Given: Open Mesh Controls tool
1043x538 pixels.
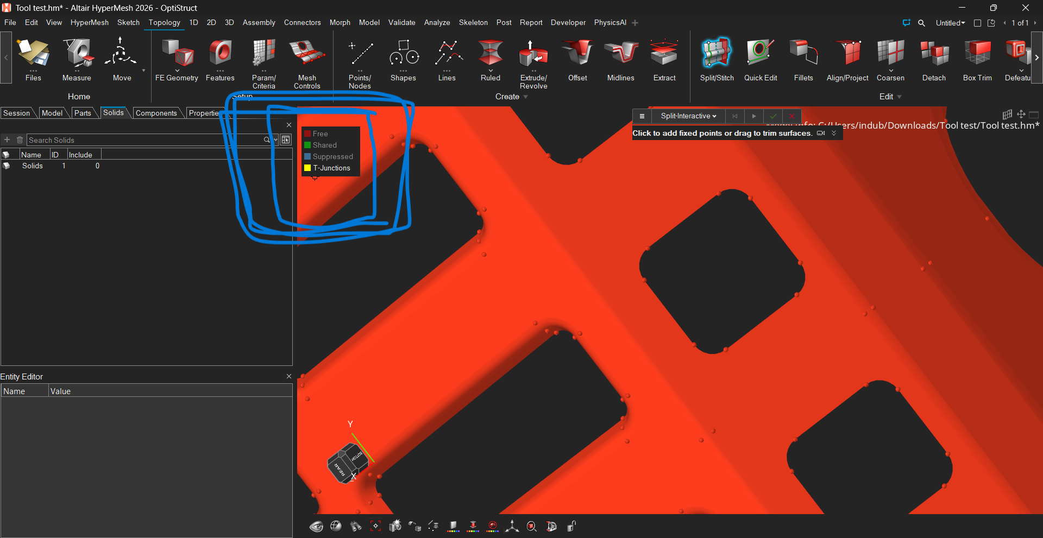Looking at the screenshot, I should (307, 64).
